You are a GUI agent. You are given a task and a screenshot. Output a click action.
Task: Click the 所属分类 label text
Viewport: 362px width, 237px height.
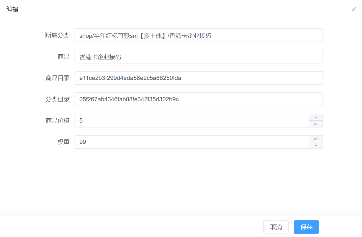[x=58, y=35]
